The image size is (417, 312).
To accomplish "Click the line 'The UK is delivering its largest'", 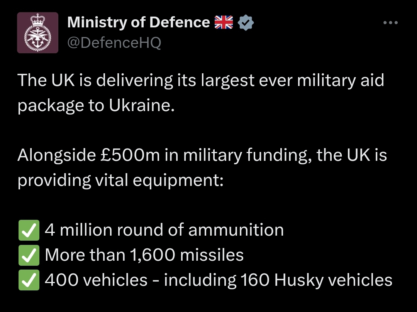I will pos(136,81).
